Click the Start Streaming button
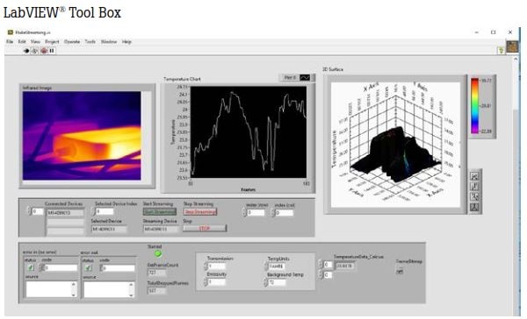The height and width of the screenshot is (319, 527). [x=160, y=212]
